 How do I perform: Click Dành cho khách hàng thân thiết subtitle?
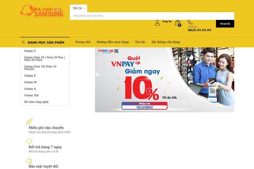click(50, 132)
